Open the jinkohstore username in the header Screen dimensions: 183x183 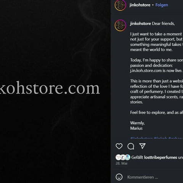click(140, 5)
